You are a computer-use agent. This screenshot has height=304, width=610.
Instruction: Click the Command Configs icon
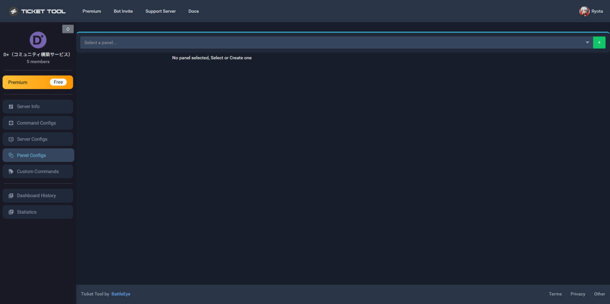tap(11, 123)
